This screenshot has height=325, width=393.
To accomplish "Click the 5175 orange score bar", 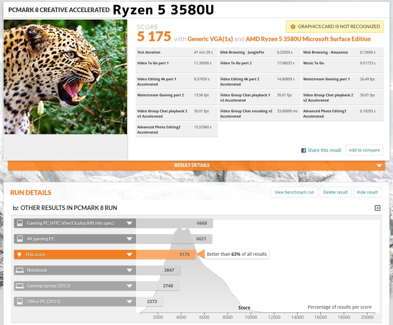I will click(x=165, y=254).
